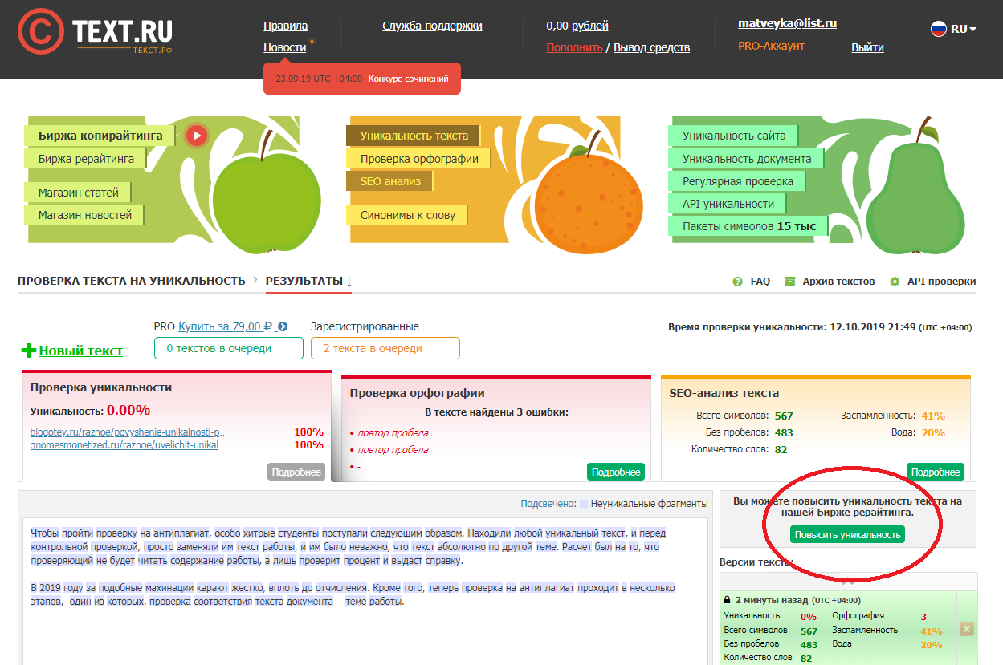Click Пополнить balance link
Viewport: 1003px width, 665px height.
(574, 47)
